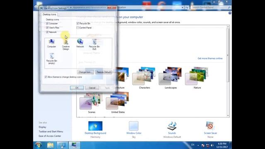Select the Scenes theme

pos(92,103)
